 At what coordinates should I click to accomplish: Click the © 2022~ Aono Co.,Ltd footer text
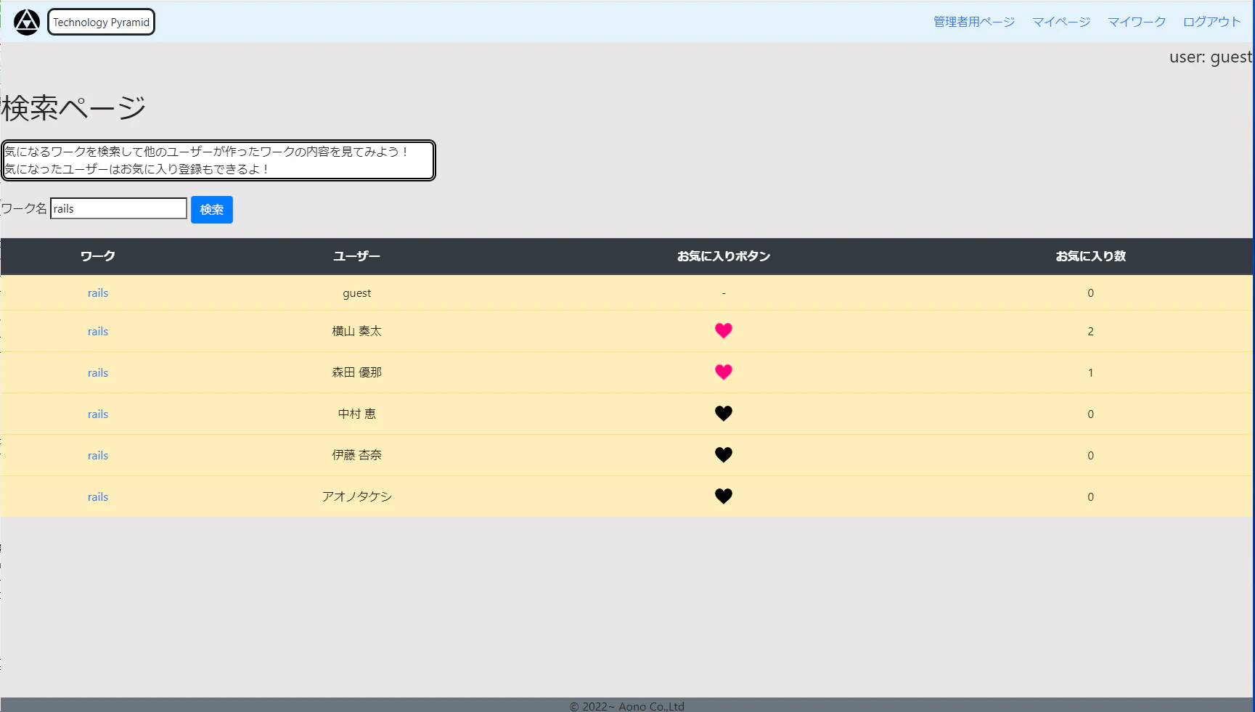click(627, 706)
